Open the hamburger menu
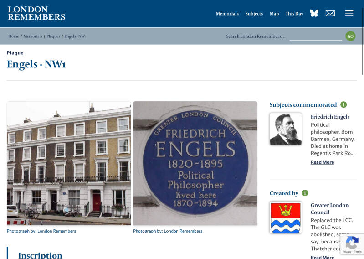The height and width of the screenshot is (259, 364). 349,13
